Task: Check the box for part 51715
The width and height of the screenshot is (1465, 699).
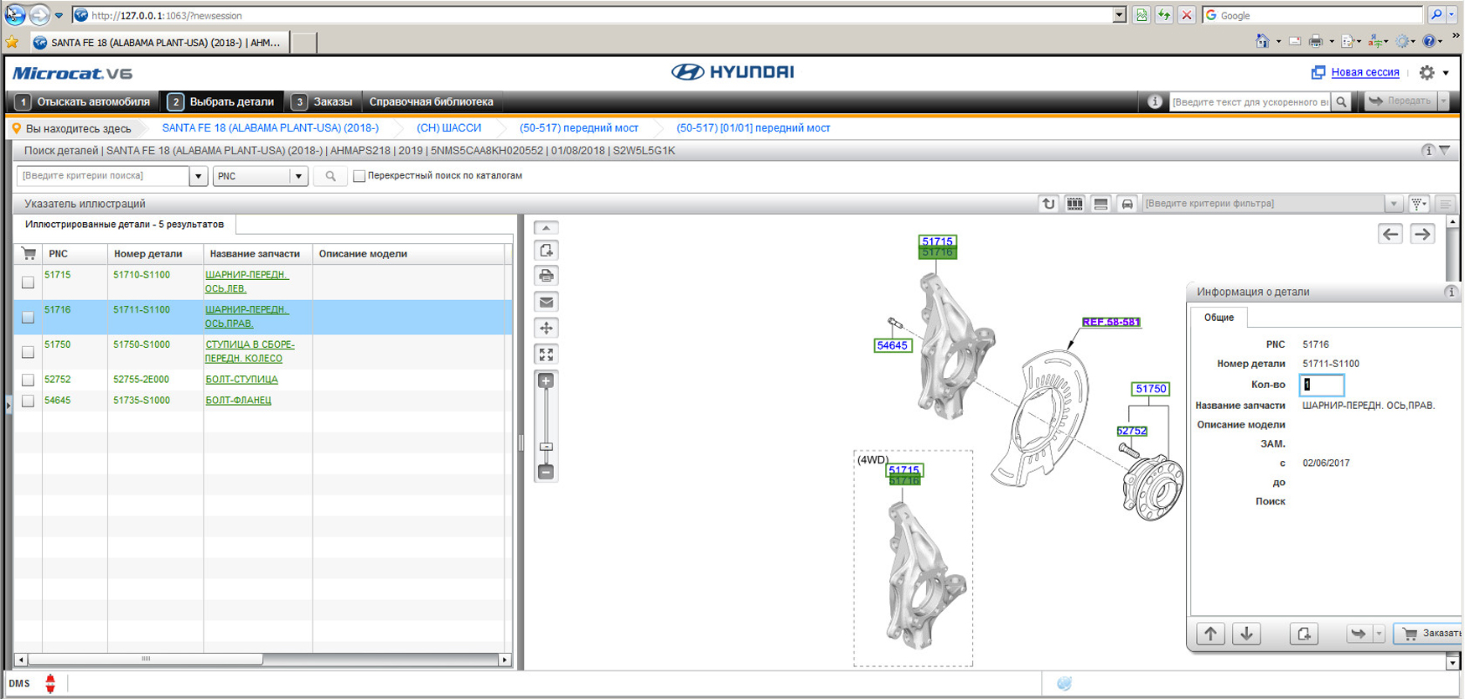Action: click(x=28, y=282)
